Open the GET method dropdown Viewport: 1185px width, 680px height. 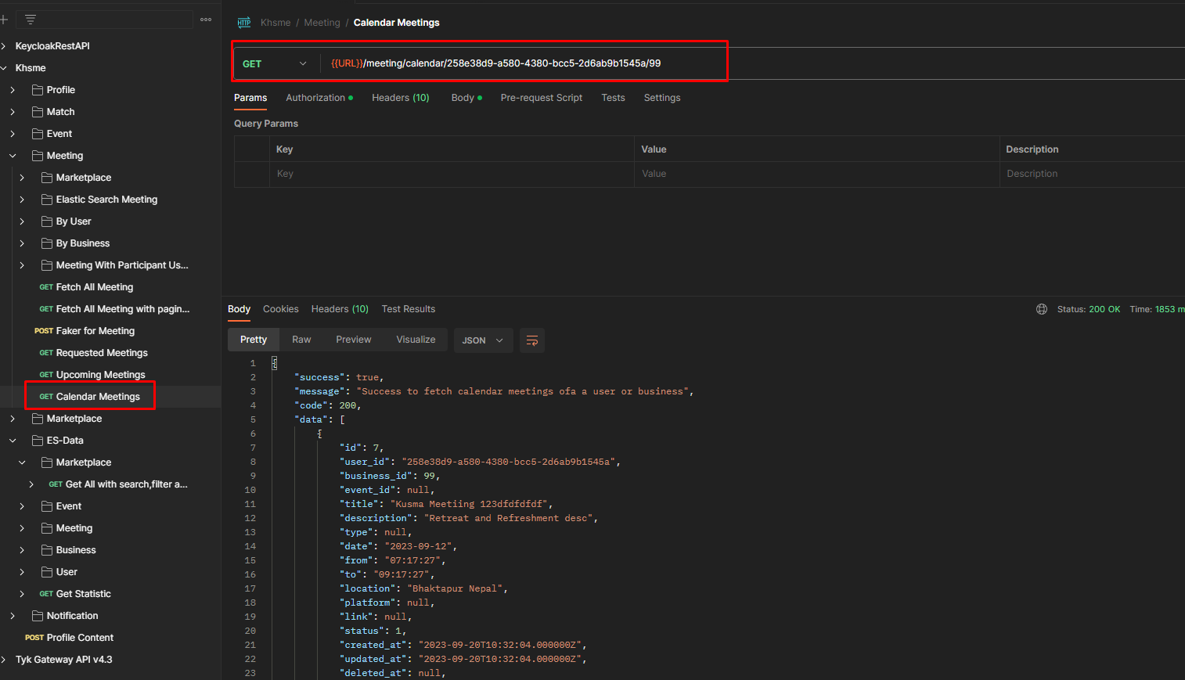tap(274, 63)
